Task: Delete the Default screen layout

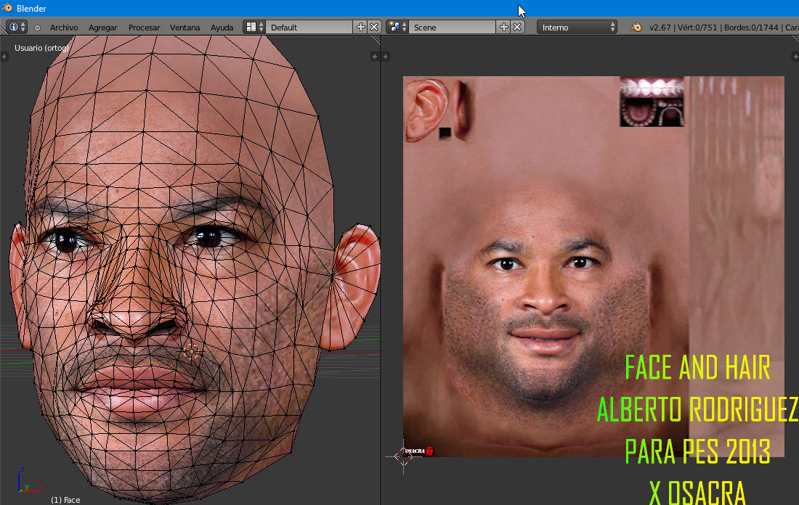Action: click(374, 27)
